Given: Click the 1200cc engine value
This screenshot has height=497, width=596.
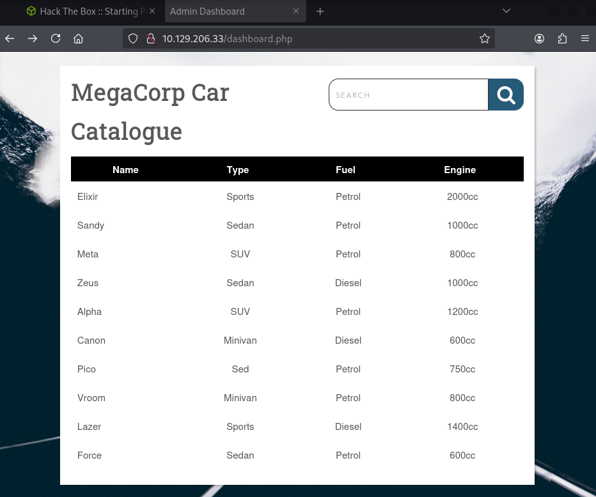Looking at the screenshot, I should (x=462, y=312).
